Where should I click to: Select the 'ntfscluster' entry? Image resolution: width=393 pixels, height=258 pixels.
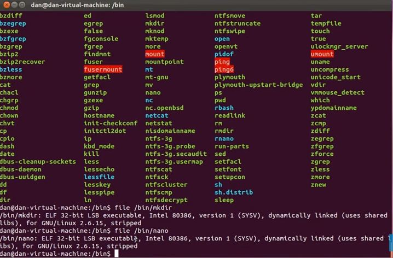[x=166, y=185]
